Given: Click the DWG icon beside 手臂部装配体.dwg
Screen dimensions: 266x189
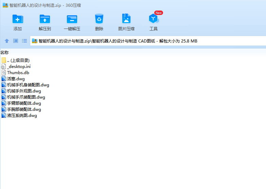Looking at the screenshot, I should [4, 103].
